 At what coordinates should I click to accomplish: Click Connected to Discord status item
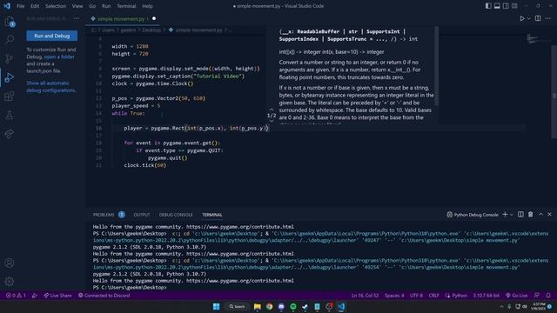tap(104, 296)
